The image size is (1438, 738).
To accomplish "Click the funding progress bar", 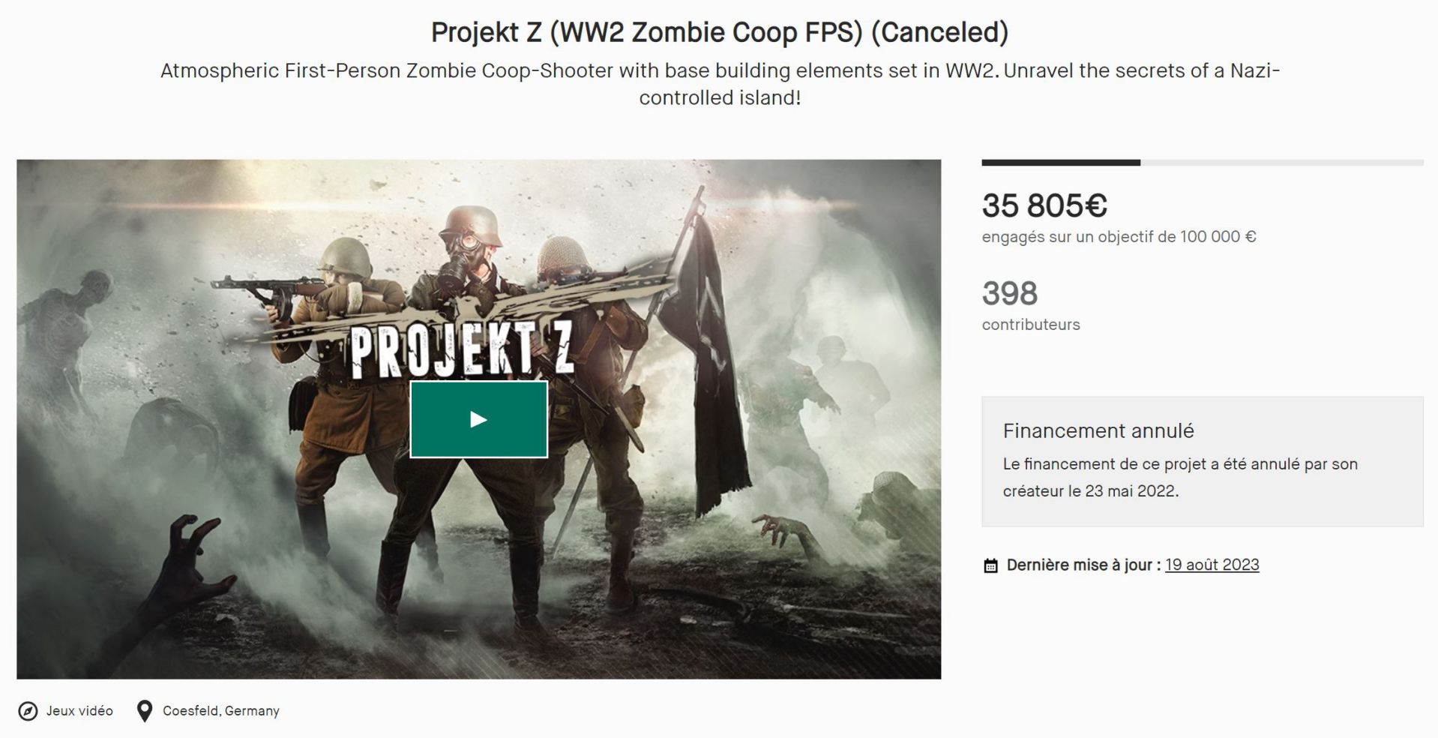I will point(1202,163).
